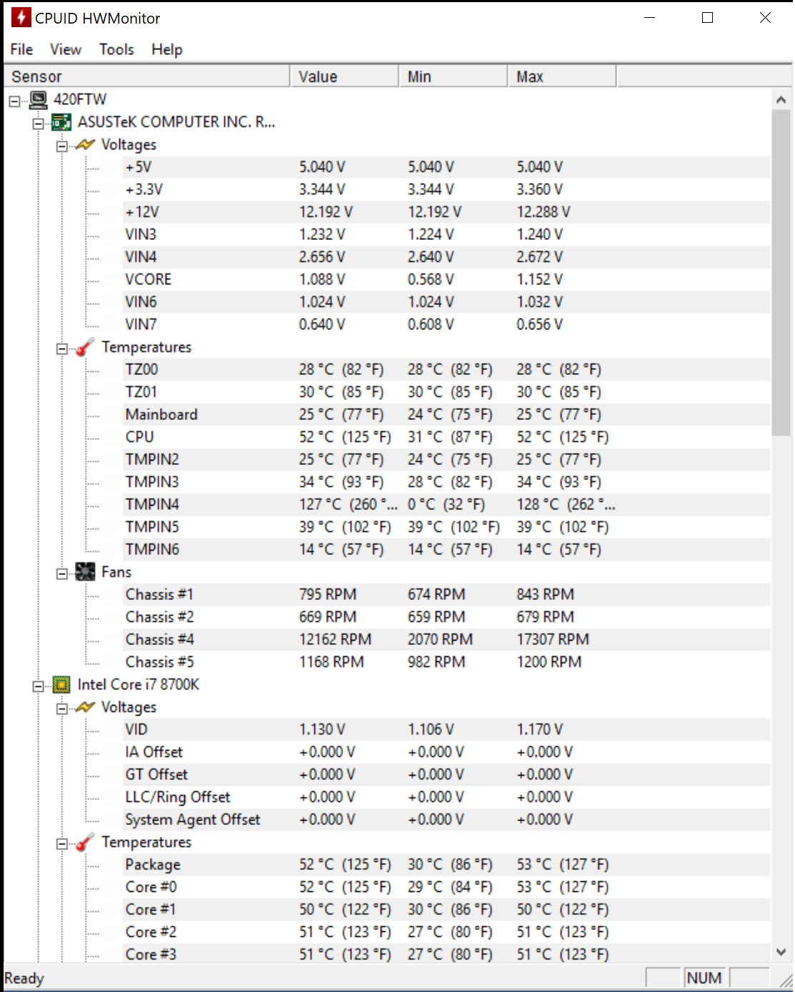This screenshot has height=992, width=795.
Task: Click the motherboard Temperatures thermometer icon
Action: [85, 348]
